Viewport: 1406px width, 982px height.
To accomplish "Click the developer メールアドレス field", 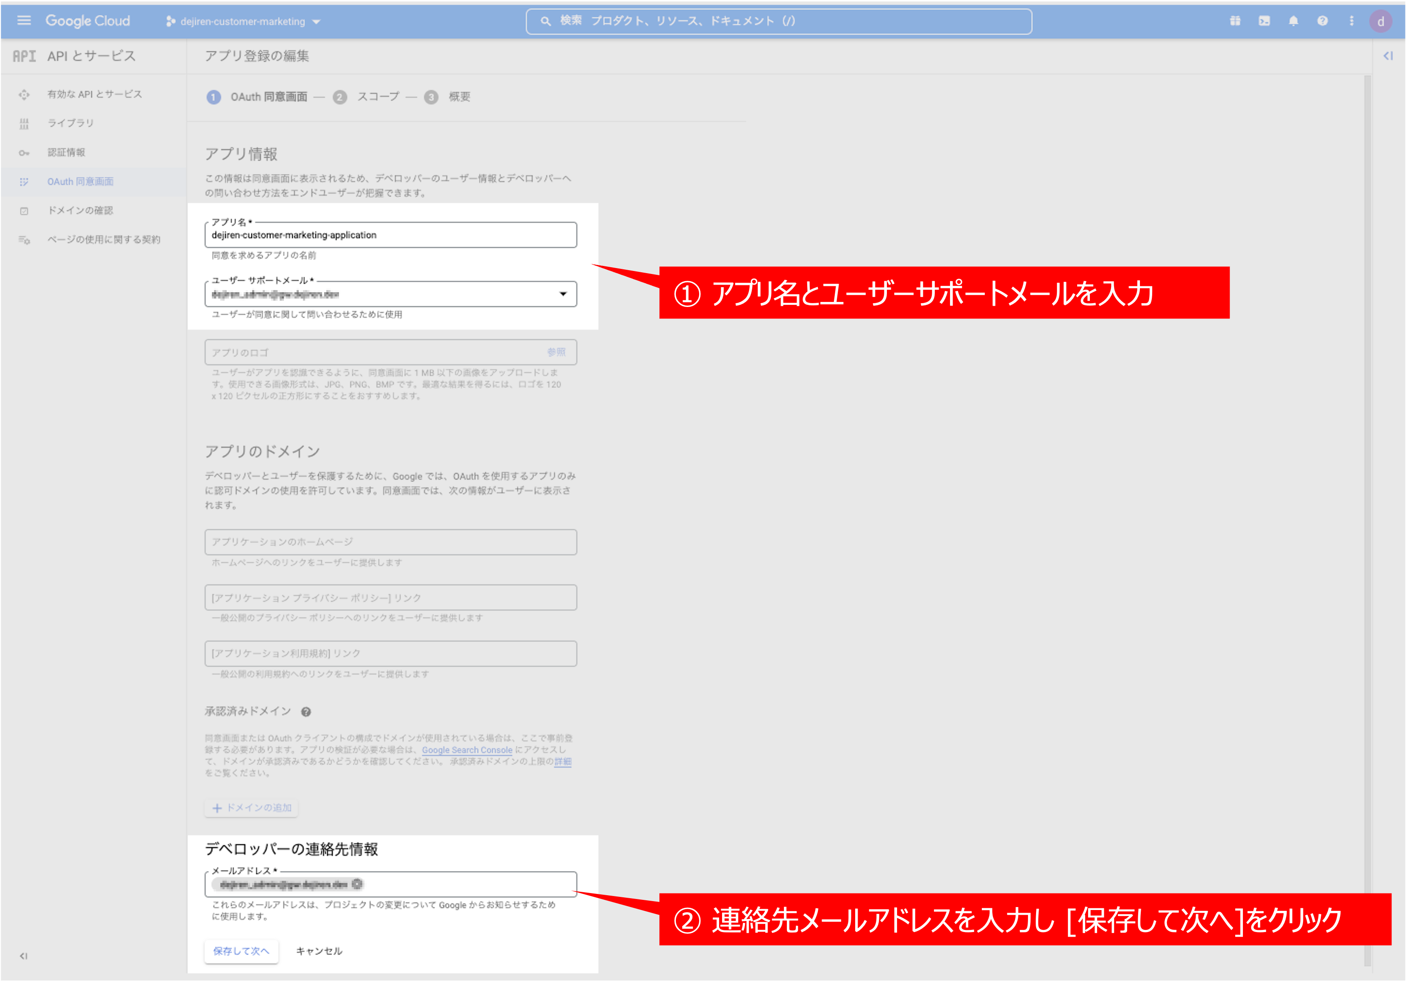I will pyautogui.click(x=391, y=885).
